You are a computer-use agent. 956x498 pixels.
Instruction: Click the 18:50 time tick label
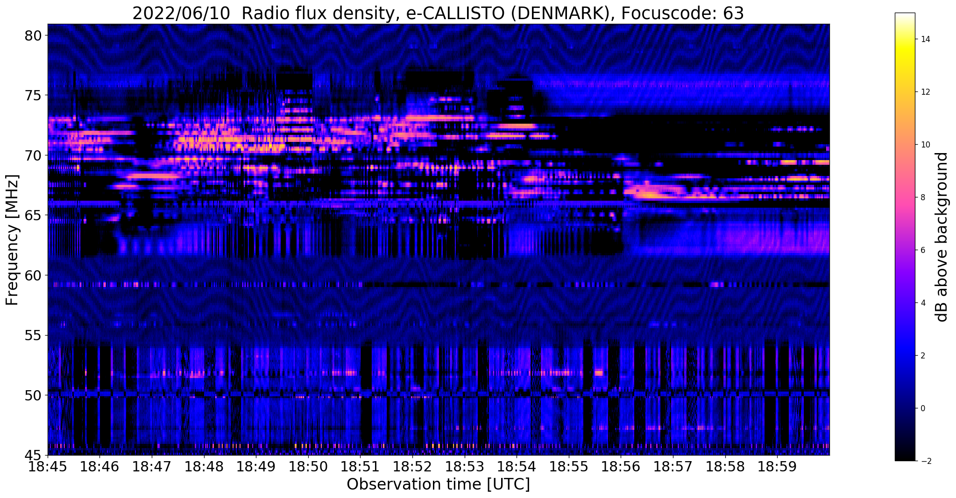tap(308, 466)
